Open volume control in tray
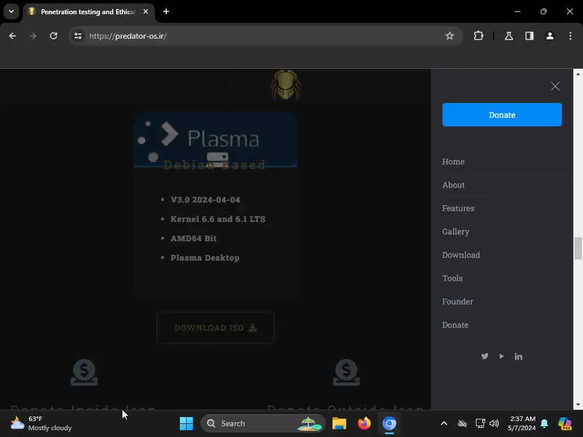The height and width of the screenshot is (437, 583). 494,423
